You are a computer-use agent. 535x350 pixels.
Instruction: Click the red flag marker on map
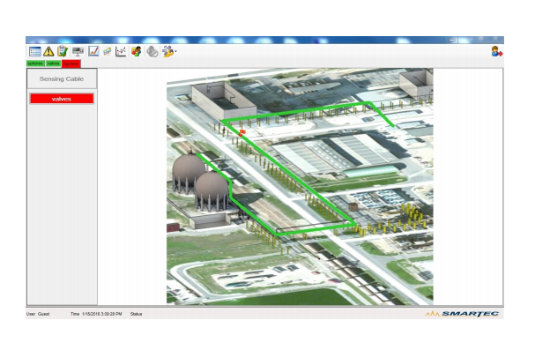click(241, 132)
